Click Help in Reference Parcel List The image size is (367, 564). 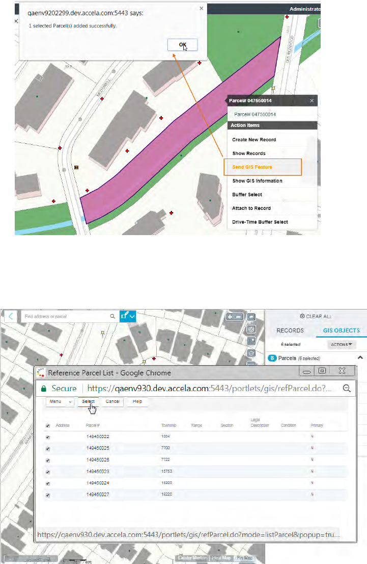pos(137,401)
